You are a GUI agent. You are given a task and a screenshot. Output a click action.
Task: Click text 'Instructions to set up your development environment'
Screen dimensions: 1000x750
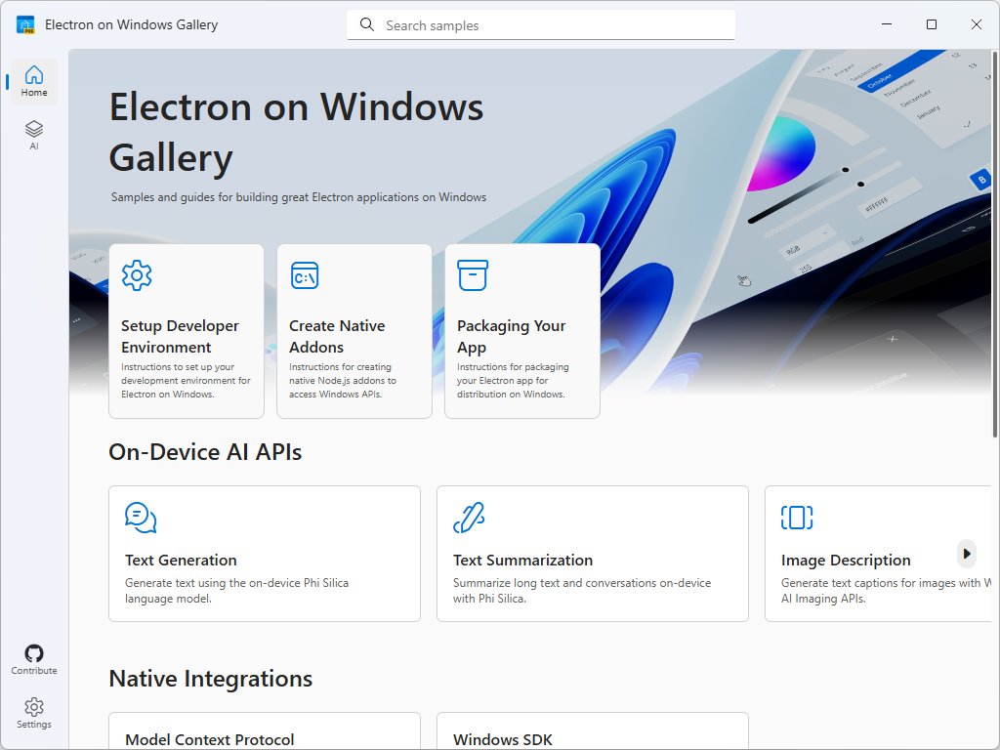tap(186, 381)
